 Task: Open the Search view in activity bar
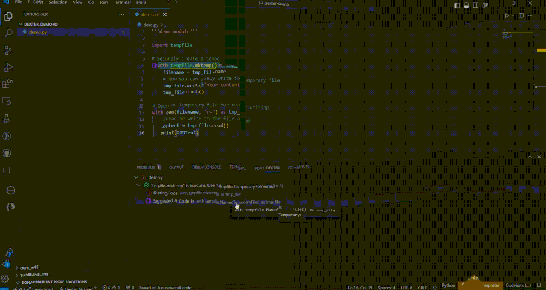[8, 33]
